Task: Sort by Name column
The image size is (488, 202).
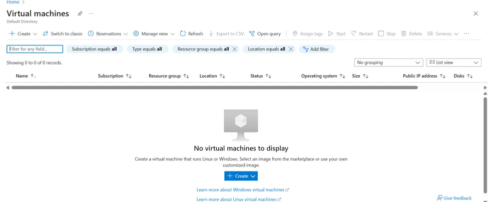Action: 26,76
